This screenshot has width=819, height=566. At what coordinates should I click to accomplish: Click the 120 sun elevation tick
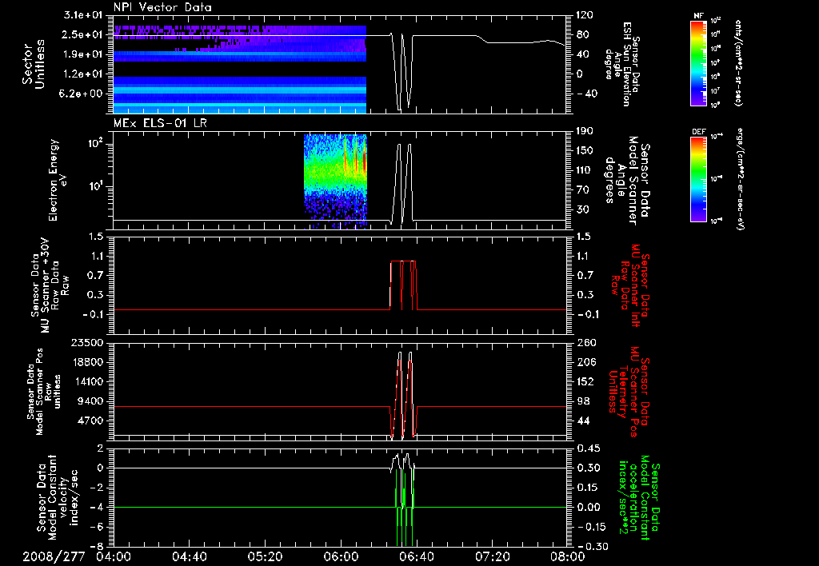coord(586,14)
